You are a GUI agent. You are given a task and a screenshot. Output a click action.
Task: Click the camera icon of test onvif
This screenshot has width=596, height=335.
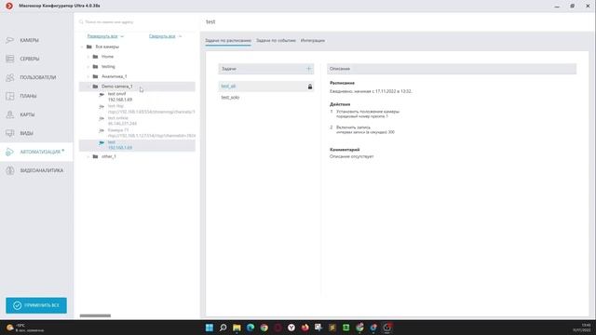click(x=102, y=95)
